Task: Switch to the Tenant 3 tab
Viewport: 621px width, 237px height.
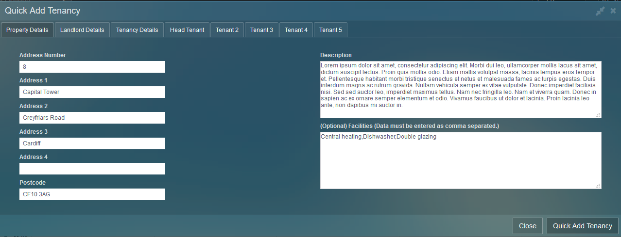Action: [x=261, y=30]
